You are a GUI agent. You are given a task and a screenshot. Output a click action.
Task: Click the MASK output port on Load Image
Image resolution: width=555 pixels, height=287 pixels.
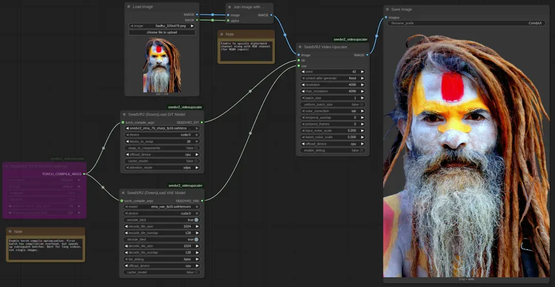tap(197, 20)
